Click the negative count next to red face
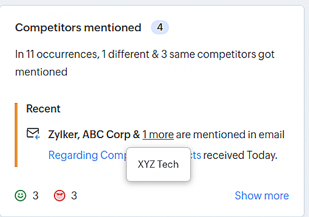This screenshot has width=309, height=217. point(74,195)
